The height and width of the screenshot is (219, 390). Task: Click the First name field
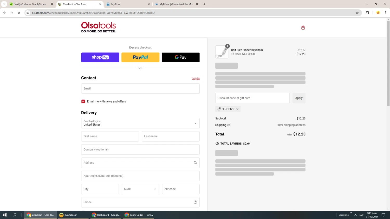point(110,136)
